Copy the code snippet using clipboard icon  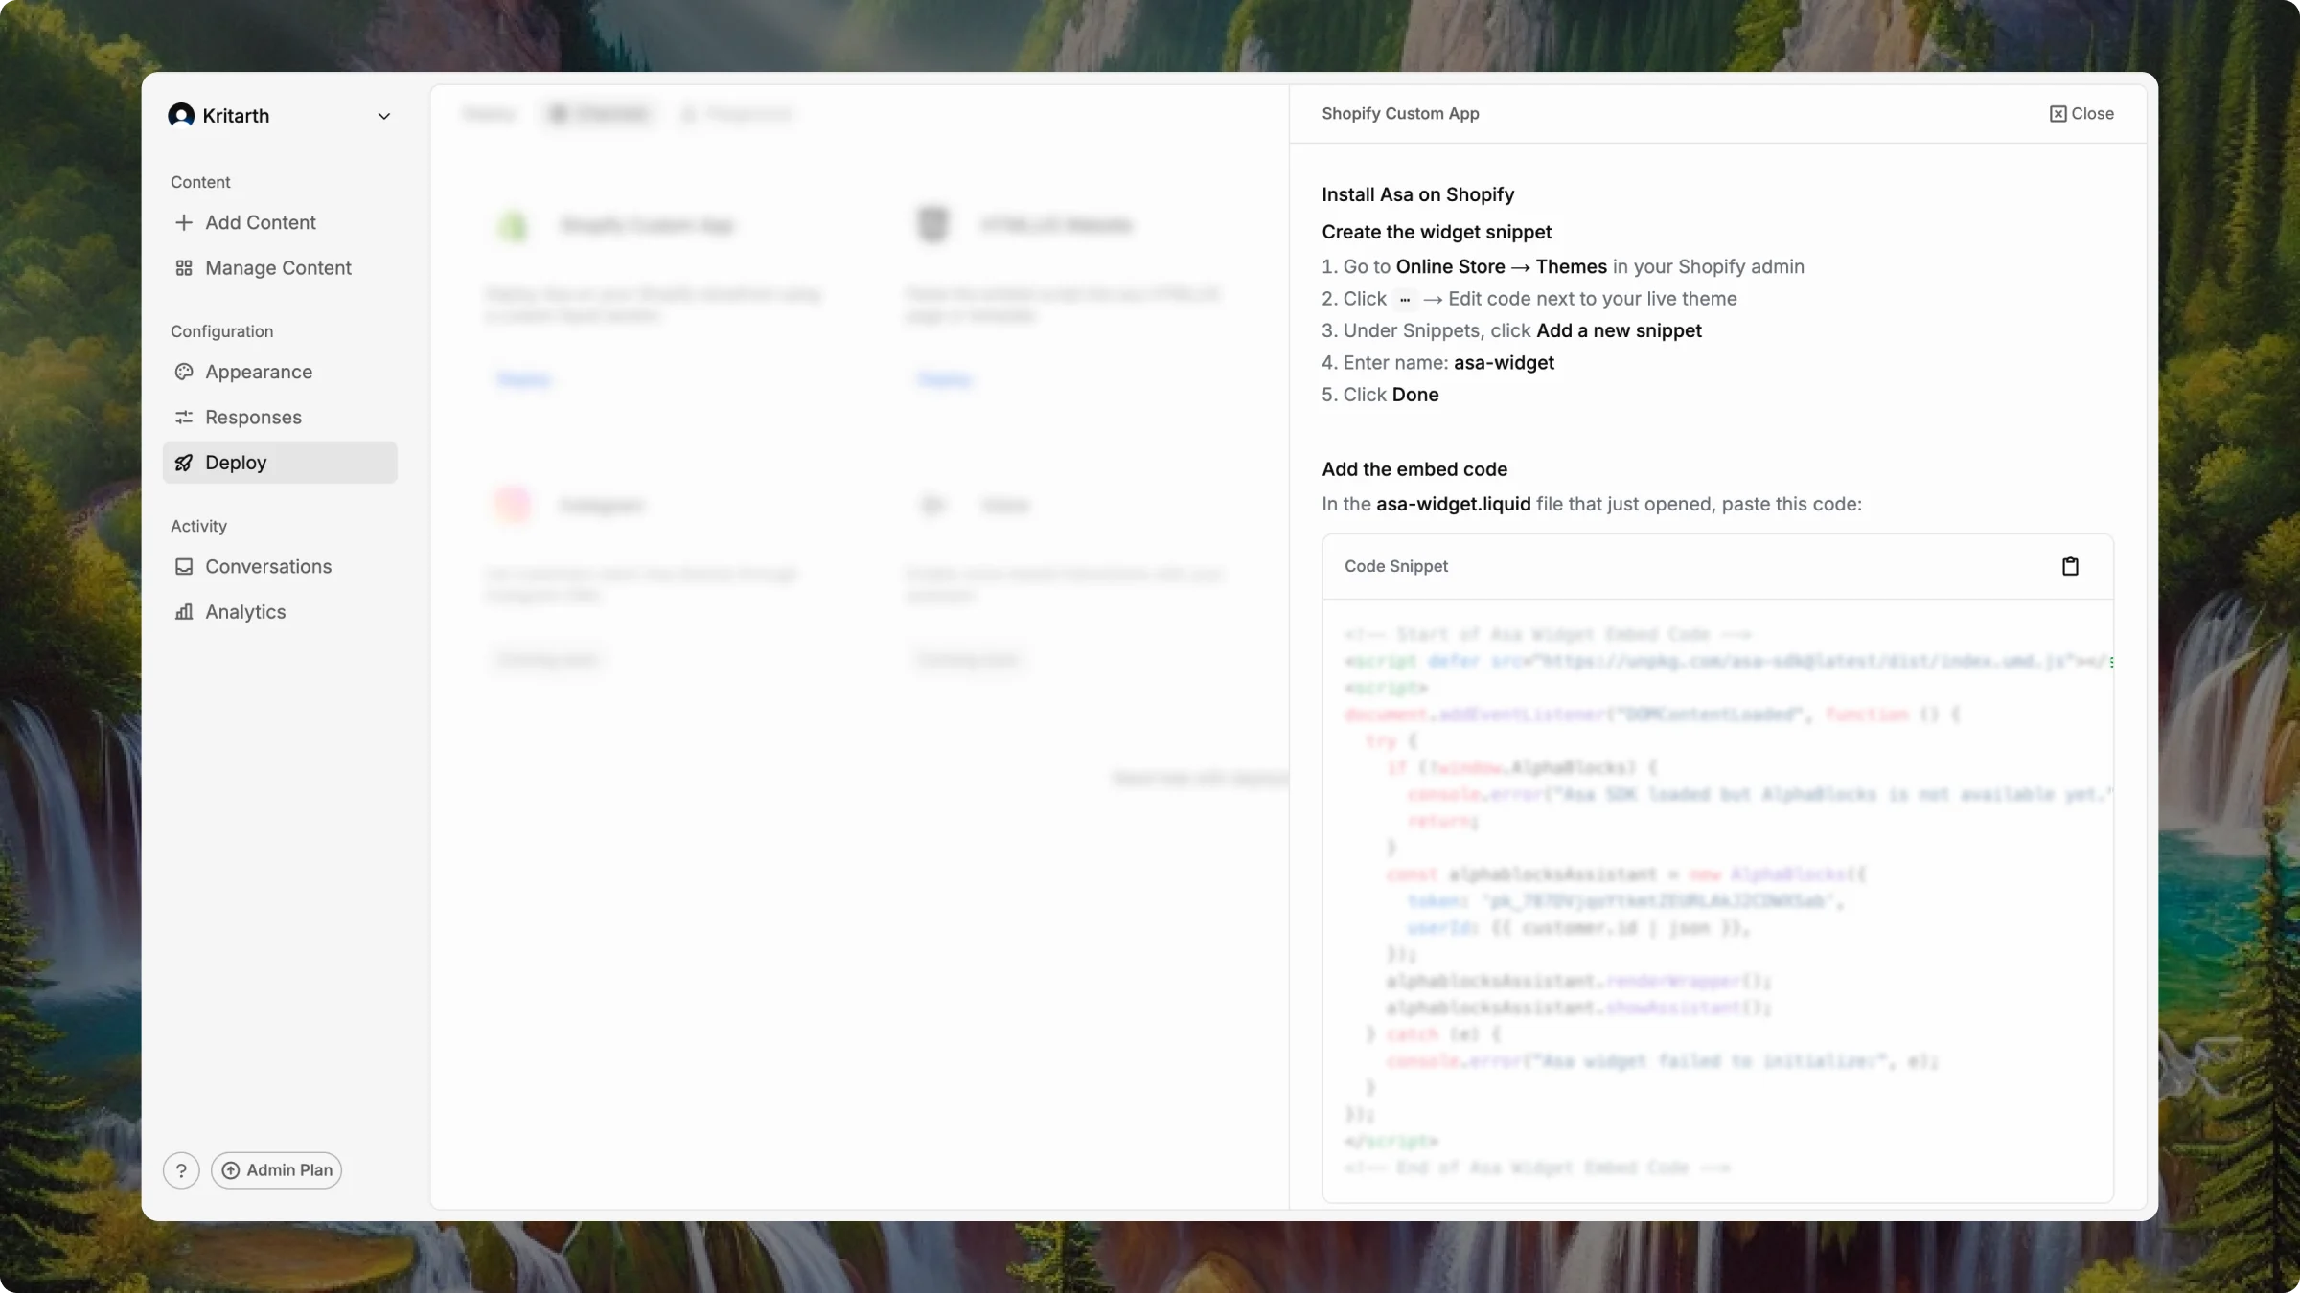[x=2070, y=567]
